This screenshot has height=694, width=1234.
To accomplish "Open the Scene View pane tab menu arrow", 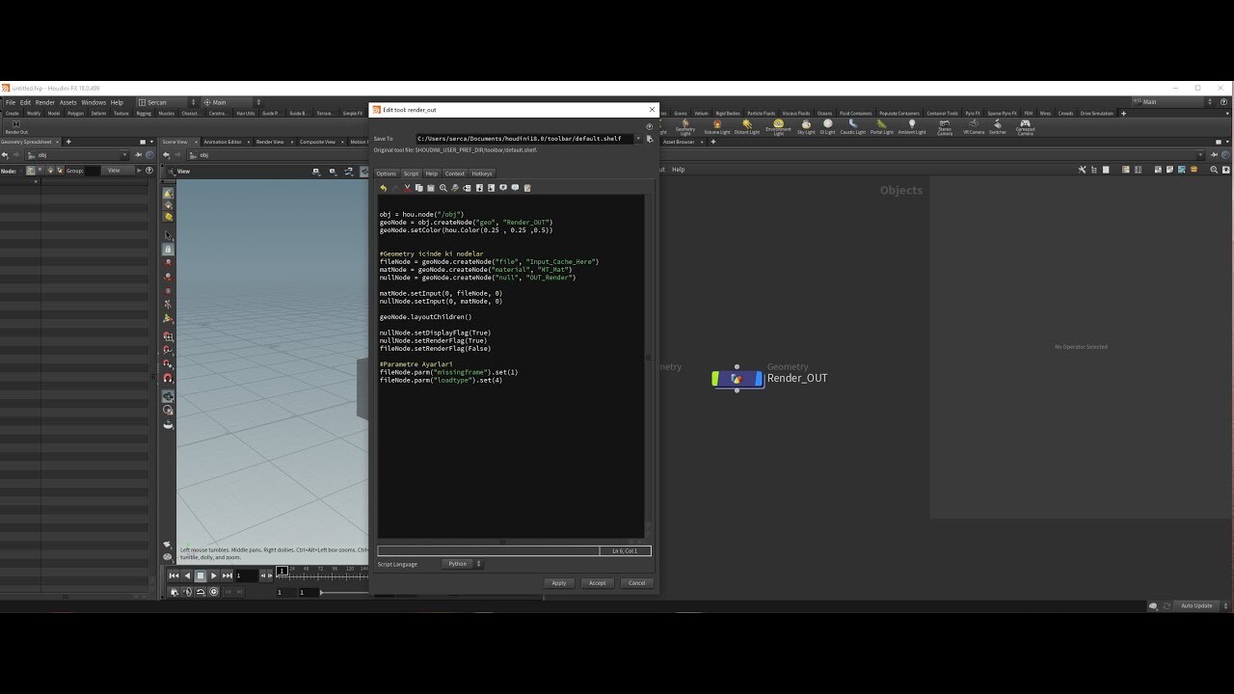I will coord(152,142).
